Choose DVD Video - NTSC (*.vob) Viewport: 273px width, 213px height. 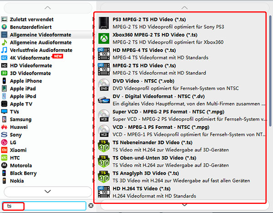pos(181,85)
